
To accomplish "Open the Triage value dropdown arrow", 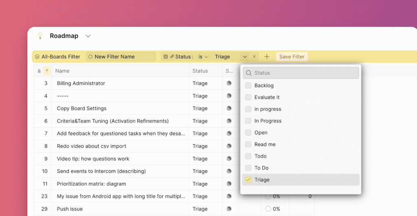I will [245, 57].
